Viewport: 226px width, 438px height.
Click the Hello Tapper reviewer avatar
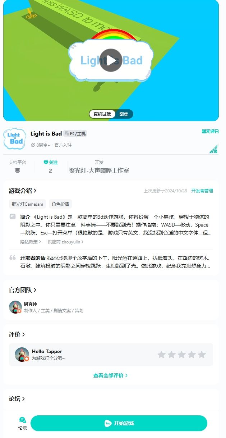[x=22, y=355]
